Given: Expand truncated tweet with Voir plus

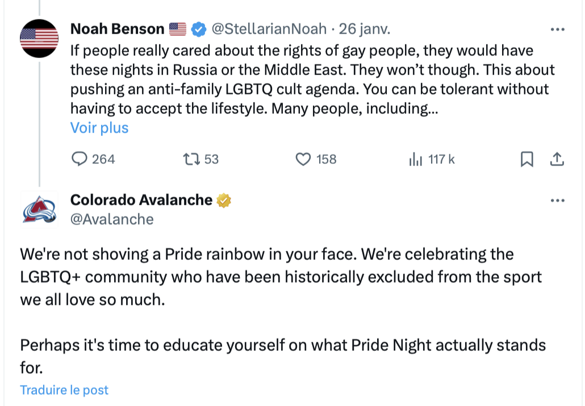Looking at the screenshot, I should coord(99,128).
